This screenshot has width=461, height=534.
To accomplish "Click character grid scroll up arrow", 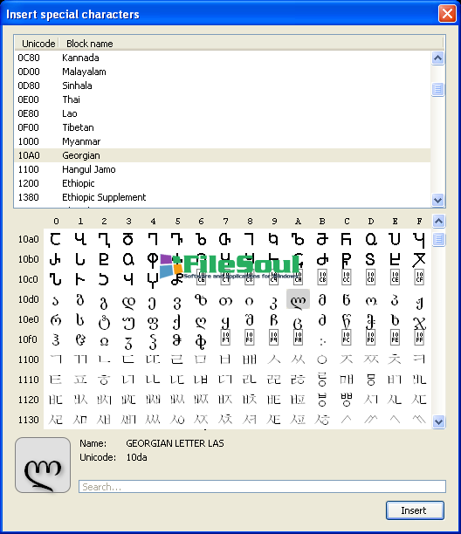I will pyautogui.click(x=438, y=222).
